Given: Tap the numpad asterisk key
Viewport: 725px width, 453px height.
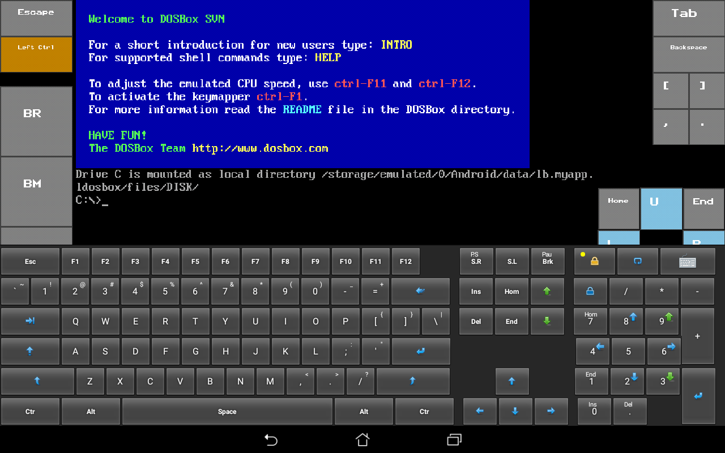Looking at the screenshot, I should coord(662,291).
